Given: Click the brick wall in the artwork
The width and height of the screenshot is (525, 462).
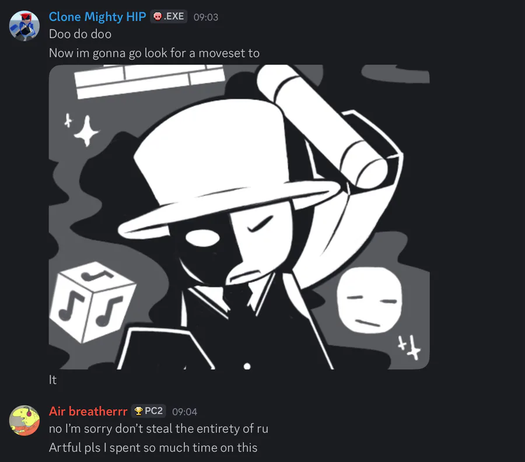Looking at the screenshot, I should coord(150,80).
